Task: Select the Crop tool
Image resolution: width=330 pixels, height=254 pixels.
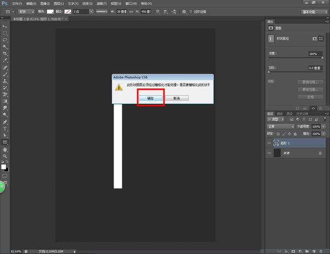Action: 5,53
